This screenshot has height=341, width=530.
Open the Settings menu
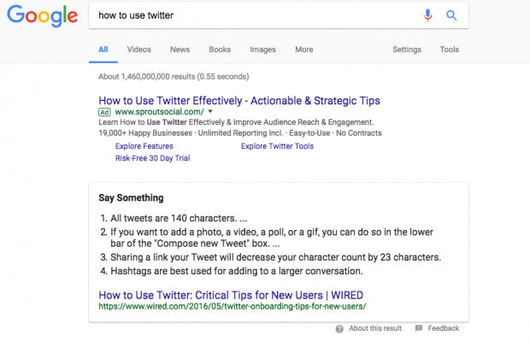point(407,50)
